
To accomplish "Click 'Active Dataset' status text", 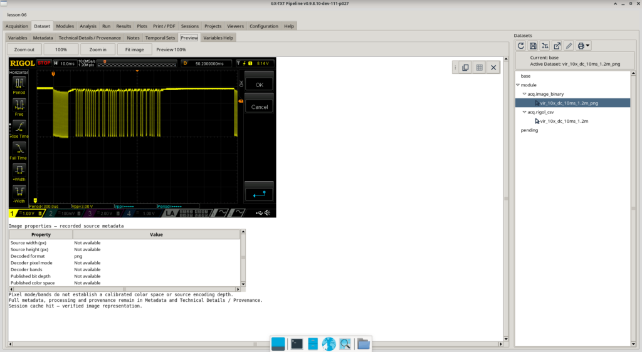I will [x=575, y=64].
